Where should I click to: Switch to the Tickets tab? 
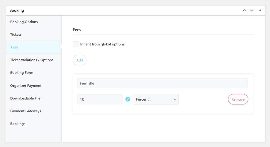[x=16, y=35]
